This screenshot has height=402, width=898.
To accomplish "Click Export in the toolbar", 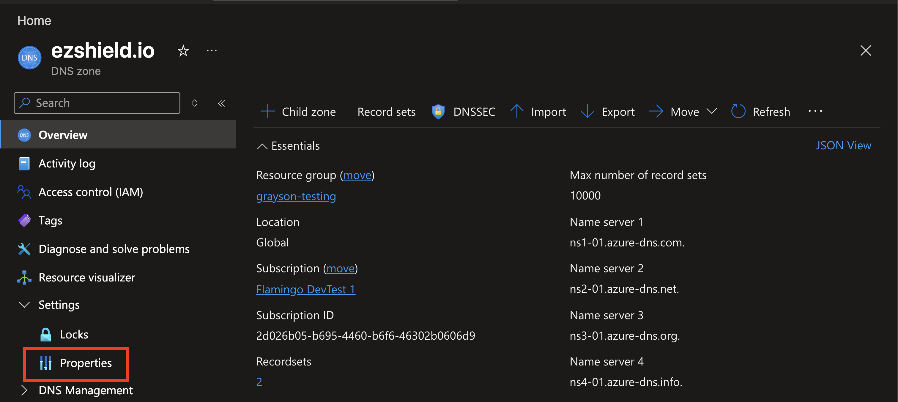I will click(x=618, y=112).
